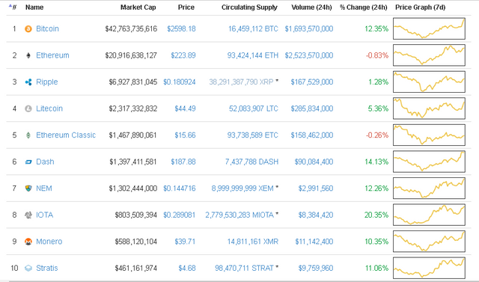479x282 pixels.
Task: Click the blue Dash logo icon
Action: coord(28,162)
